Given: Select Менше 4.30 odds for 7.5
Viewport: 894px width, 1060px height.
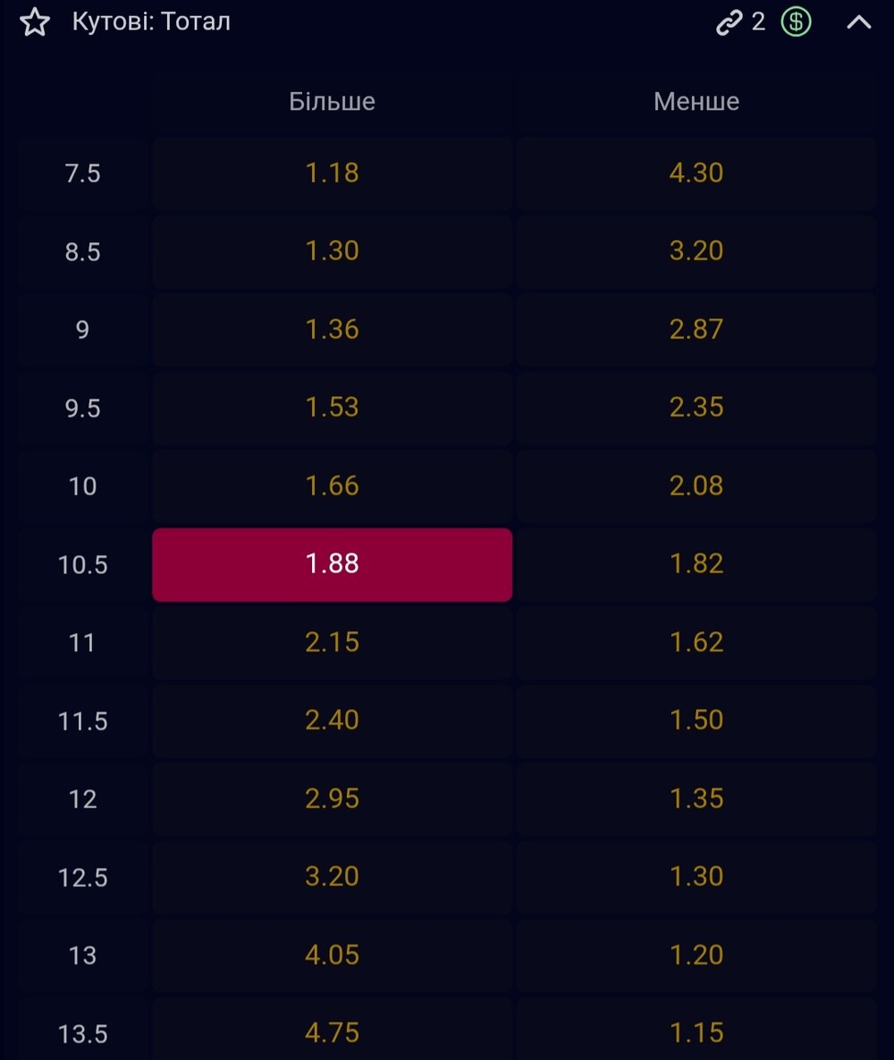Looking at the screenshot, I should click(696, 172).
